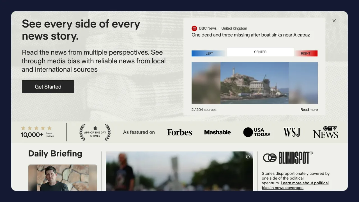Click the 2 / 204 sources text
The width and height of the screenshot is (359, 202).
[x=204, y=110]
